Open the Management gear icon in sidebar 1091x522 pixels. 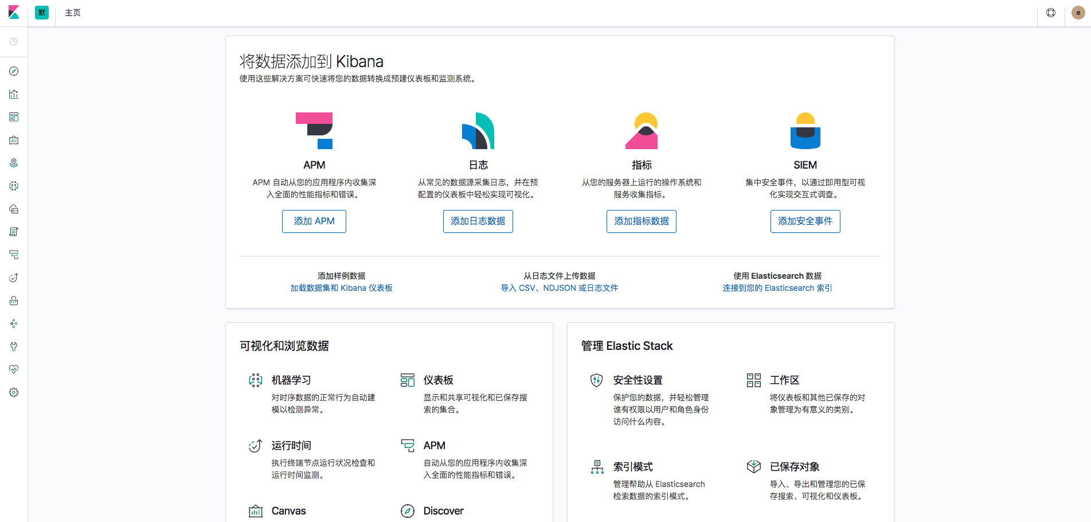14,392
